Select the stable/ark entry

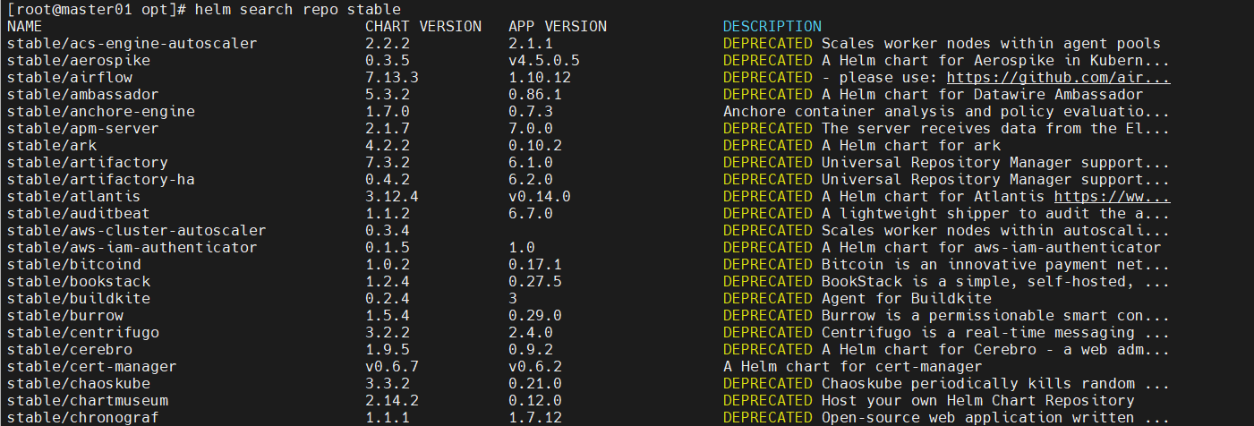point(51,145)
